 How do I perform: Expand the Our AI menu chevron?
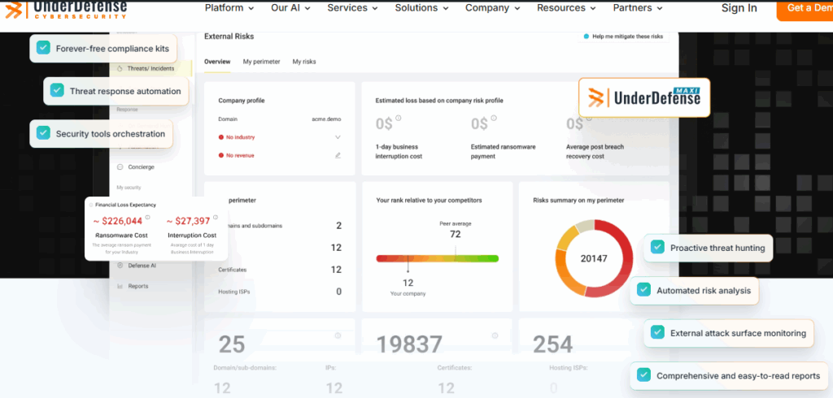tap(307, 8)
